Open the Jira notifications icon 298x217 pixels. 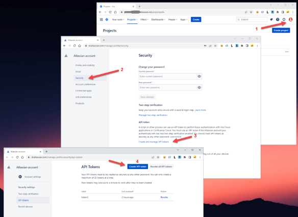(271, 19)
